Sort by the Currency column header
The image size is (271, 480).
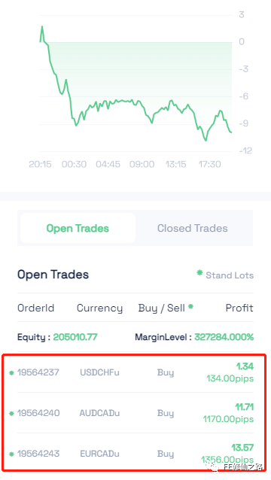(x=99, y=308)
